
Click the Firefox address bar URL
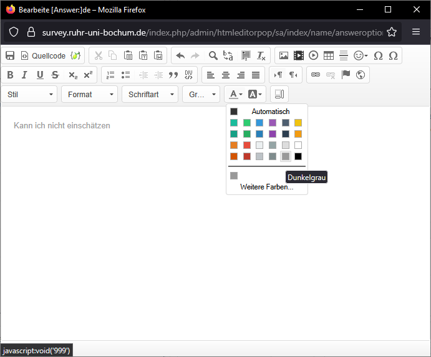tap(212, 32)
